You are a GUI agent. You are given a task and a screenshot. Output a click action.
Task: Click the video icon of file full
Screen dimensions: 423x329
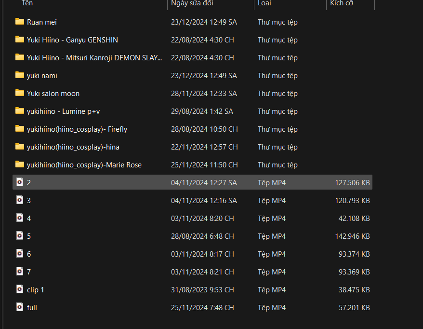pos(20,307)
